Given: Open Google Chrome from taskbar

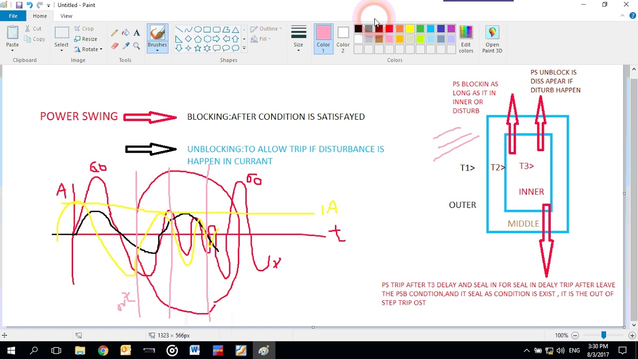Looking at the screenshot, I should click(103, 351).
